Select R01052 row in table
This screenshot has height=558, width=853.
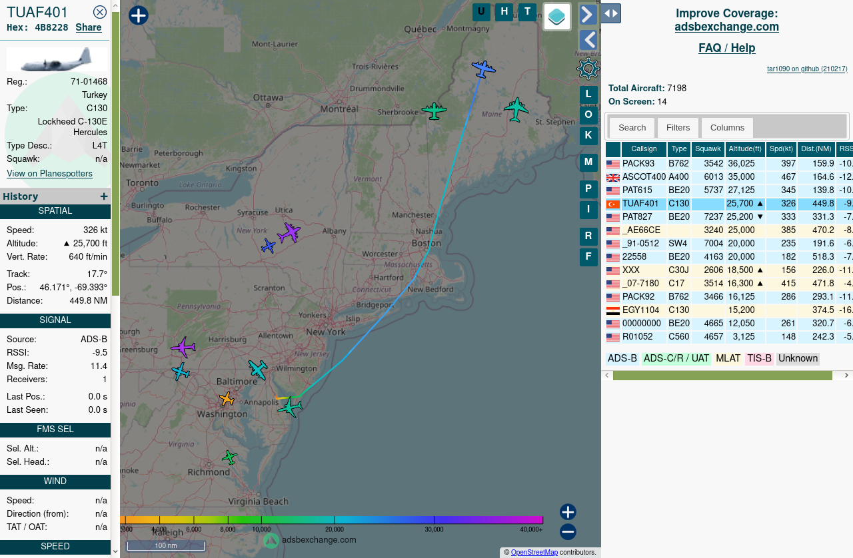pos(729,337)
